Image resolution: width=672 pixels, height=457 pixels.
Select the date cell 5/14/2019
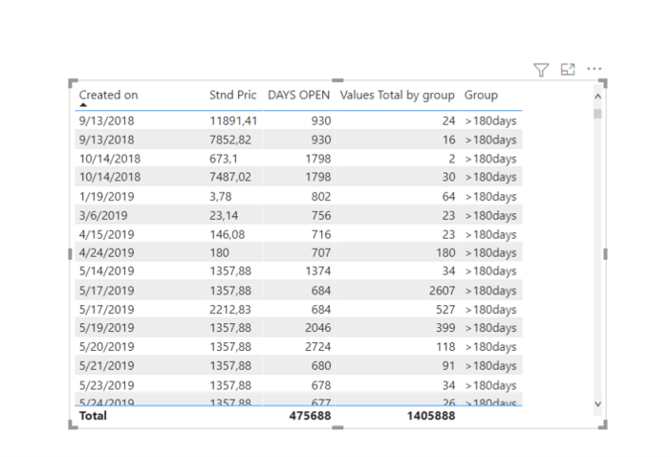pos(107,271)
